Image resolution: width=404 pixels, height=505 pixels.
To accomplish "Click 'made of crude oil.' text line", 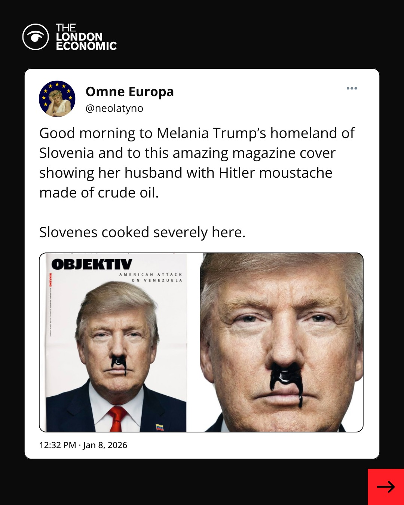I will tap(99, 193).
